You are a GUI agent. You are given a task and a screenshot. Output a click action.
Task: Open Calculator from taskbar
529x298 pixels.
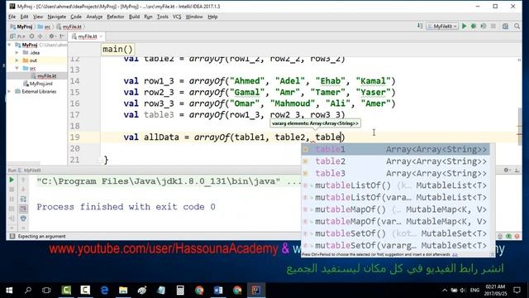tap(180, 291)
